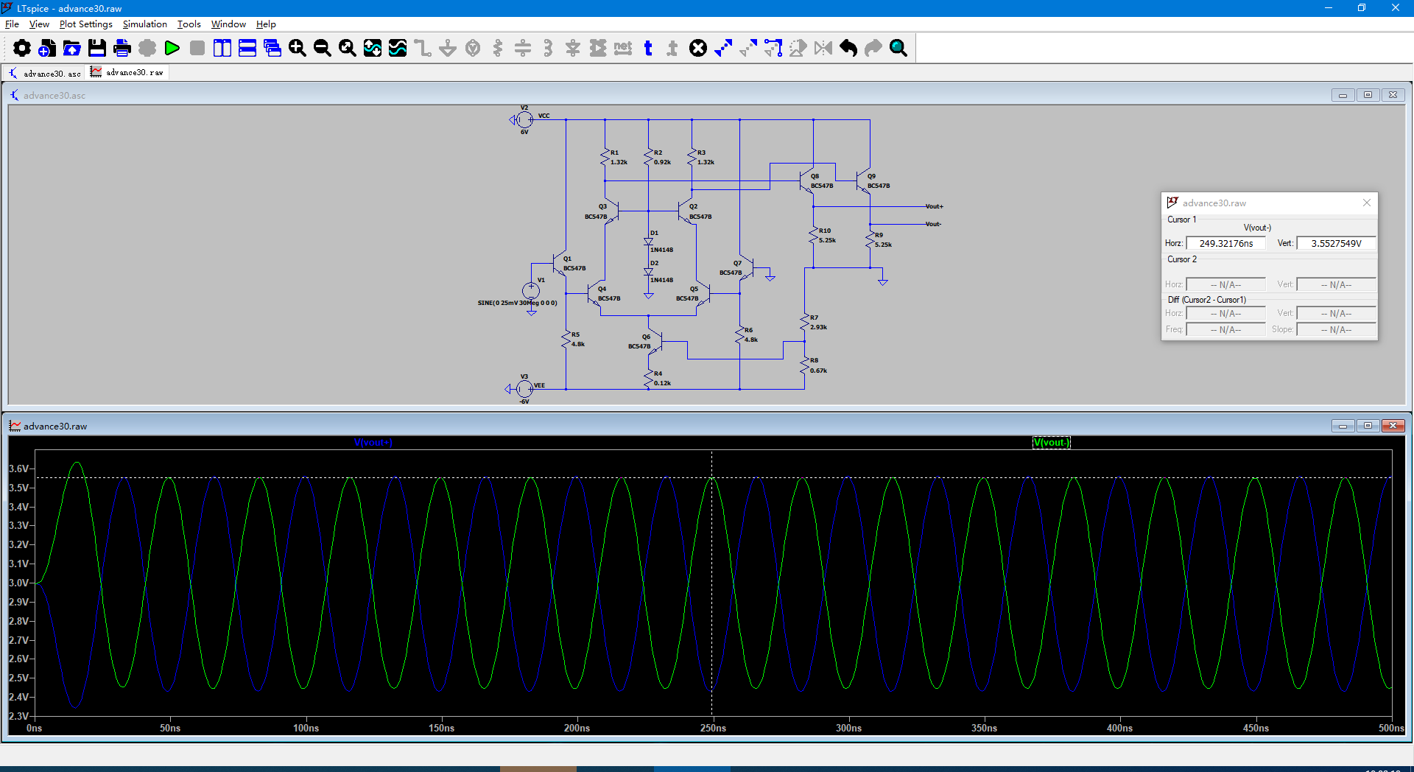Click the Zoom Out magnifier icon
This screenshot has width=1414, height=772.
click(323, 49)
